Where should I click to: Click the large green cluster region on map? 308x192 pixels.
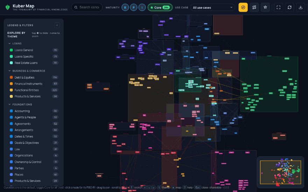pyautogui.click(x=269, y=84)
